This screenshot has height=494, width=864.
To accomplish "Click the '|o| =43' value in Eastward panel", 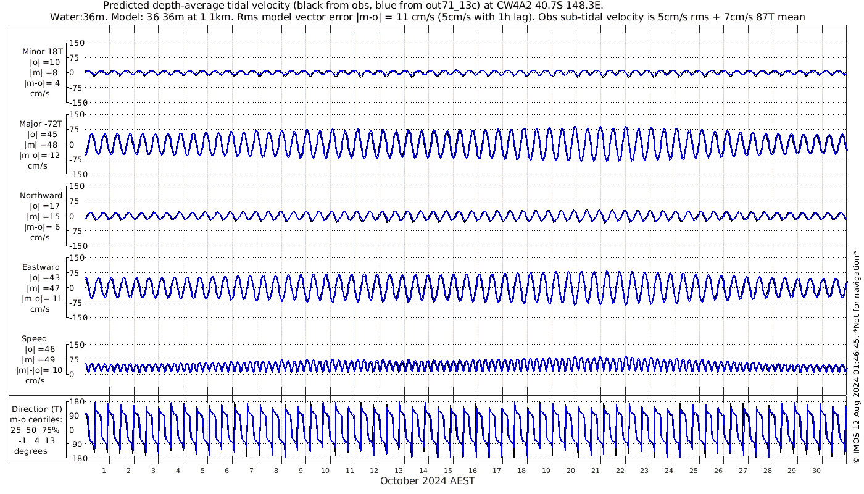I will (44, 278).
